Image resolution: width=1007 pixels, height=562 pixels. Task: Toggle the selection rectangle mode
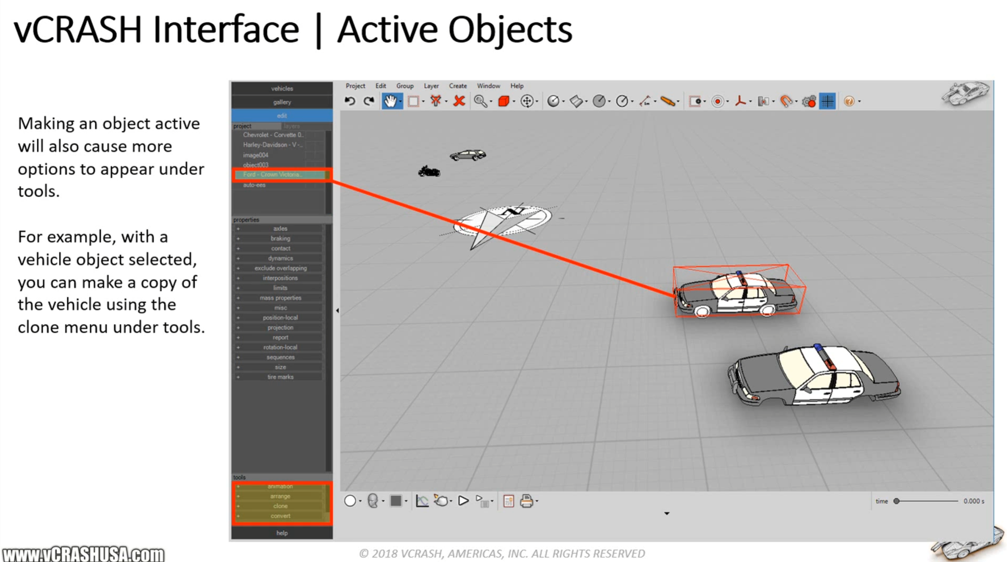pos(415,101)
